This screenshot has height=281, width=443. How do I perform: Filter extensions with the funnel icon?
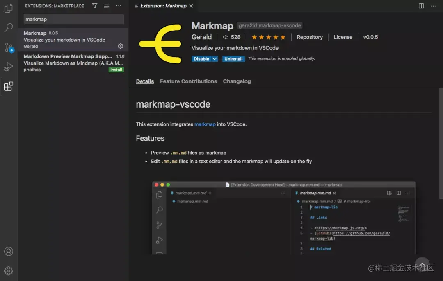(95, 6)
